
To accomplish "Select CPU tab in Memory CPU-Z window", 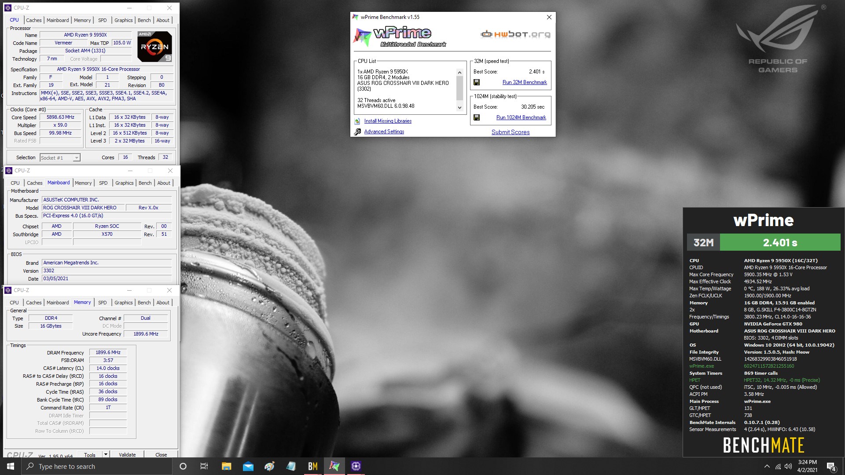I will 15,303.
